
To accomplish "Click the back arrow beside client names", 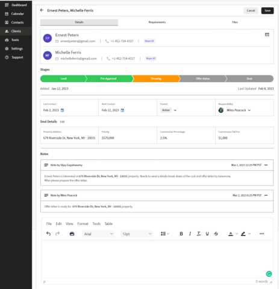I will click(x=42, y=10).
